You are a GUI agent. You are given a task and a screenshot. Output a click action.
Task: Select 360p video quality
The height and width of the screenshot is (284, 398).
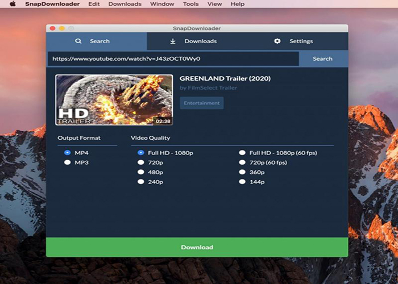click(x=242, y=172)
